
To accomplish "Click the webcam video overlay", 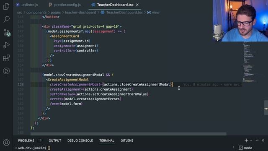I will [240, 21].
